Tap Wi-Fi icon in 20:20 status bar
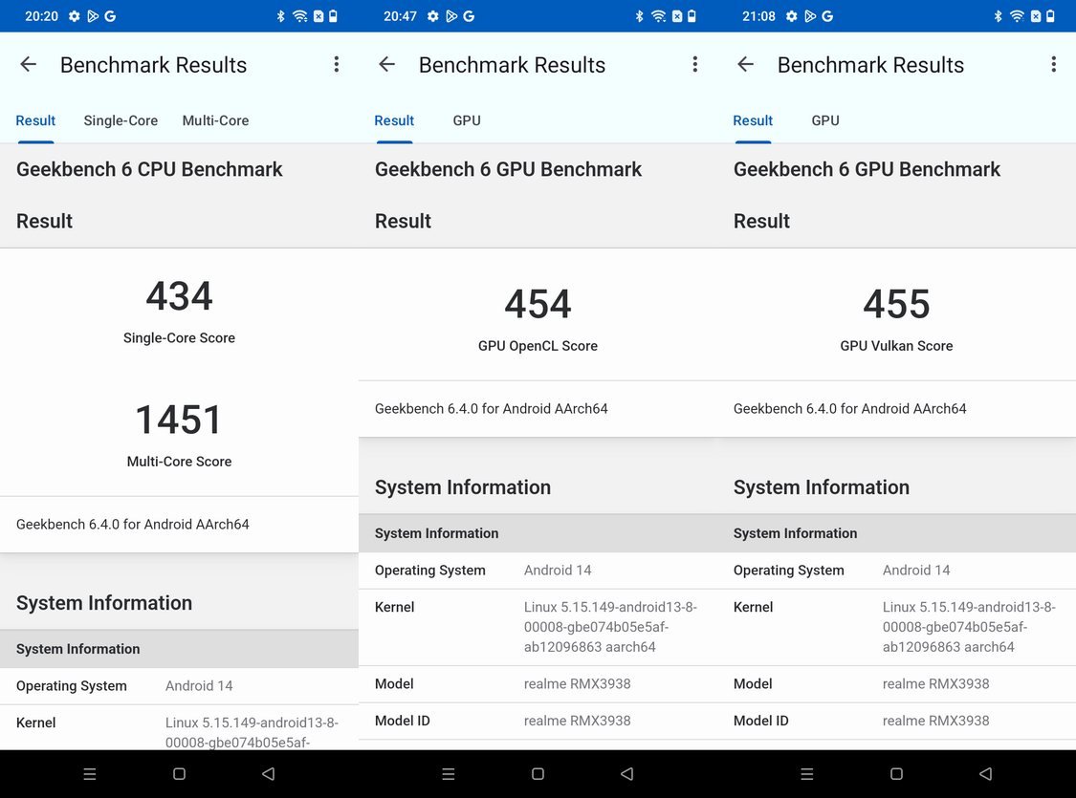The height and width of the screenshot is (798, 1076). click(300, 15)
